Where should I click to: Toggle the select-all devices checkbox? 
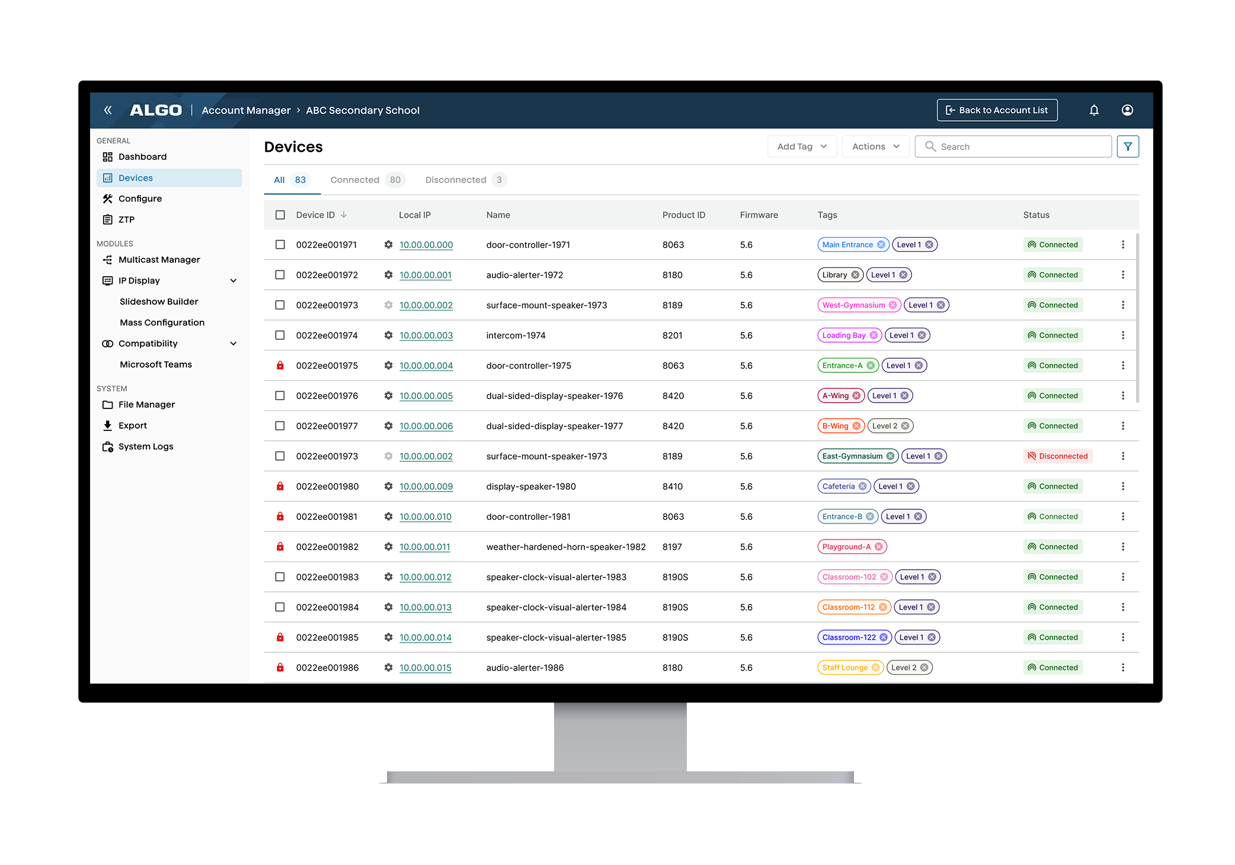[280, 215]
